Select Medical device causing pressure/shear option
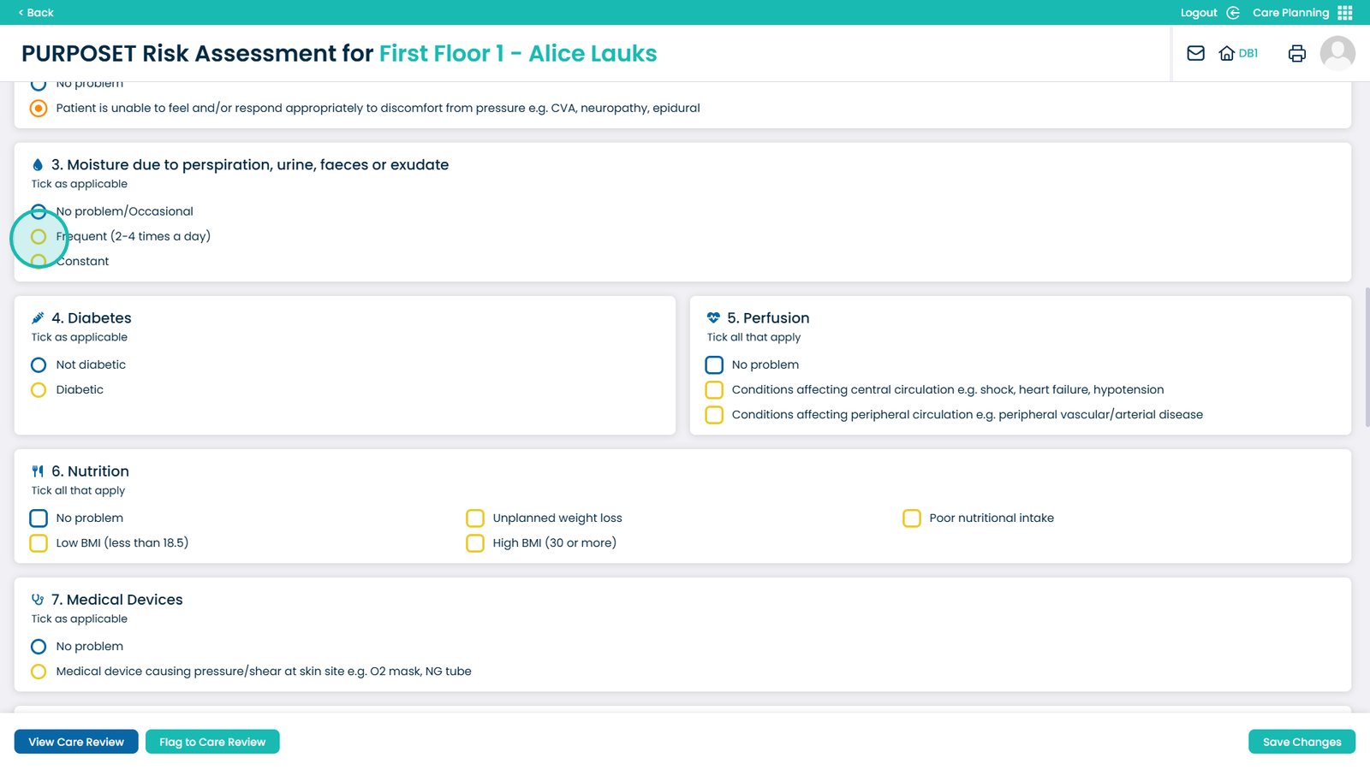The image size is (1370, 770). 39,672
